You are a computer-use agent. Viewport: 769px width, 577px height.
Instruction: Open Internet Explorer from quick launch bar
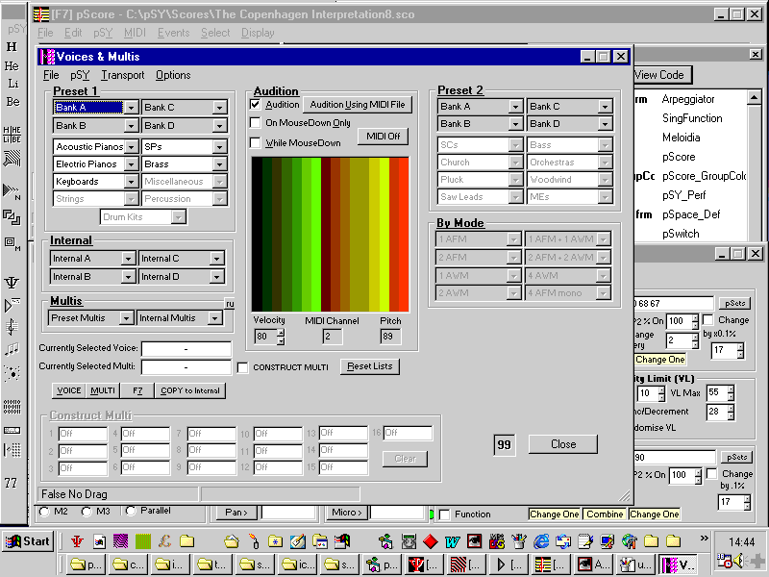(x=542, y=541)
